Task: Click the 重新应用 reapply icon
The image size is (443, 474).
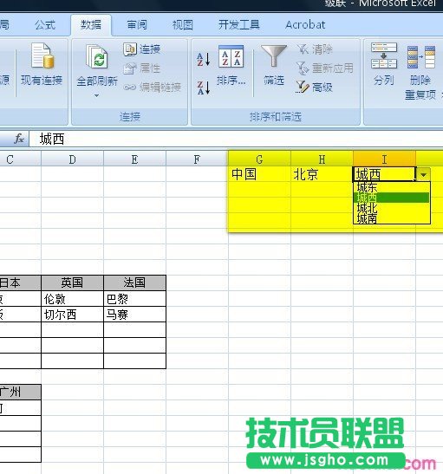Action: click(302, 68)
